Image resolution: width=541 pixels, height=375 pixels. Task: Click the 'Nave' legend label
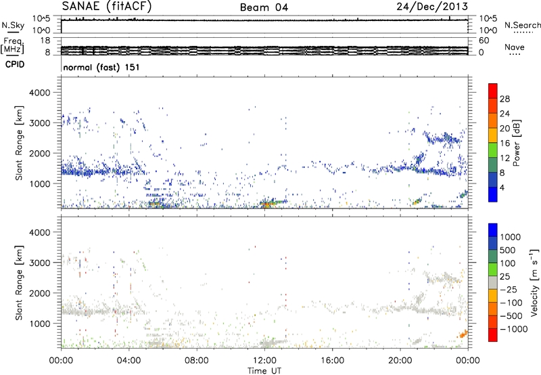click(515, 47)
